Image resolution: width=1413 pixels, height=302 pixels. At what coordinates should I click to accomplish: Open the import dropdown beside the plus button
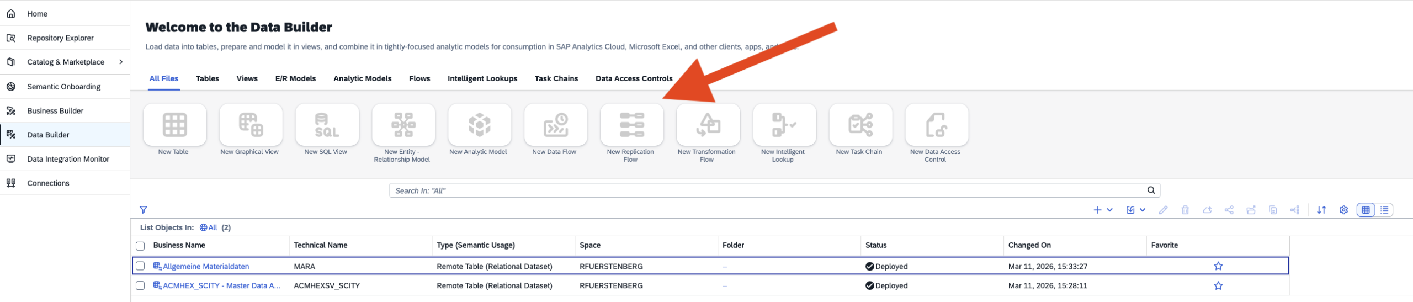(1135, 210)
